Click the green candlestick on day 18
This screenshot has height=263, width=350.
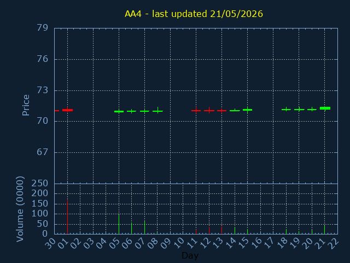point(286,110)
